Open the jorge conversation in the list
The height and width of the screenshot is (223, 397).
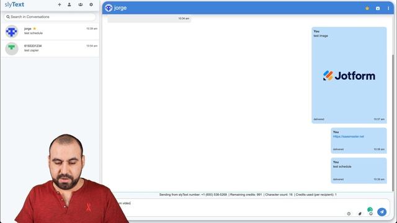[x=50, y=32]
